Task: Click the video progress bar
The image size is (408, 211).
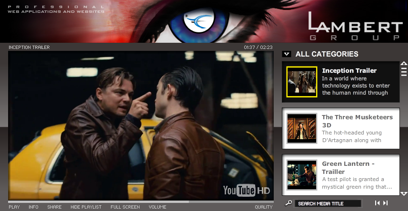Action: 141,201
